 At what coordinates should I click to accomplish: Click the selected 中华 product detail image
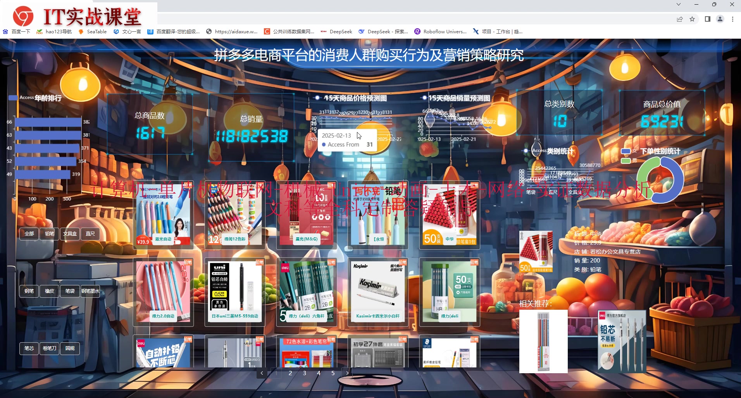pos(536,252)
